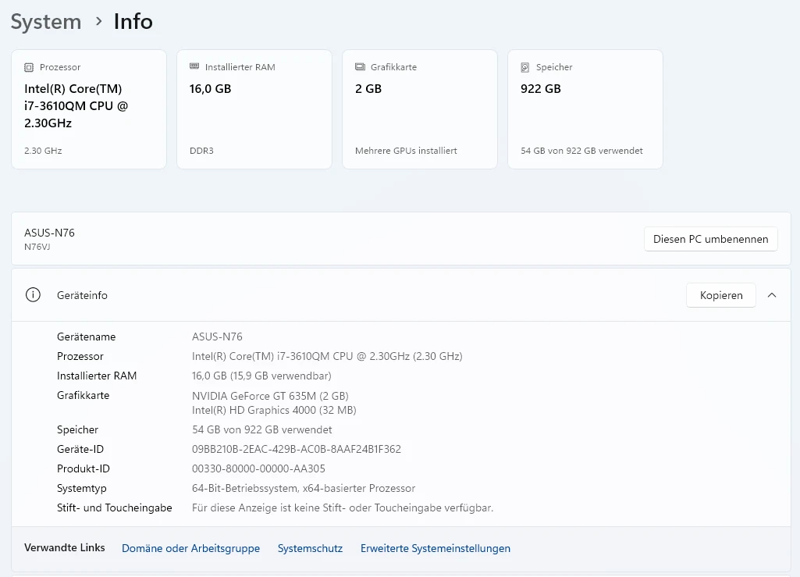Select the Grafikkarte 2 GB card
The image size is (800, 577).
point(419,109)
